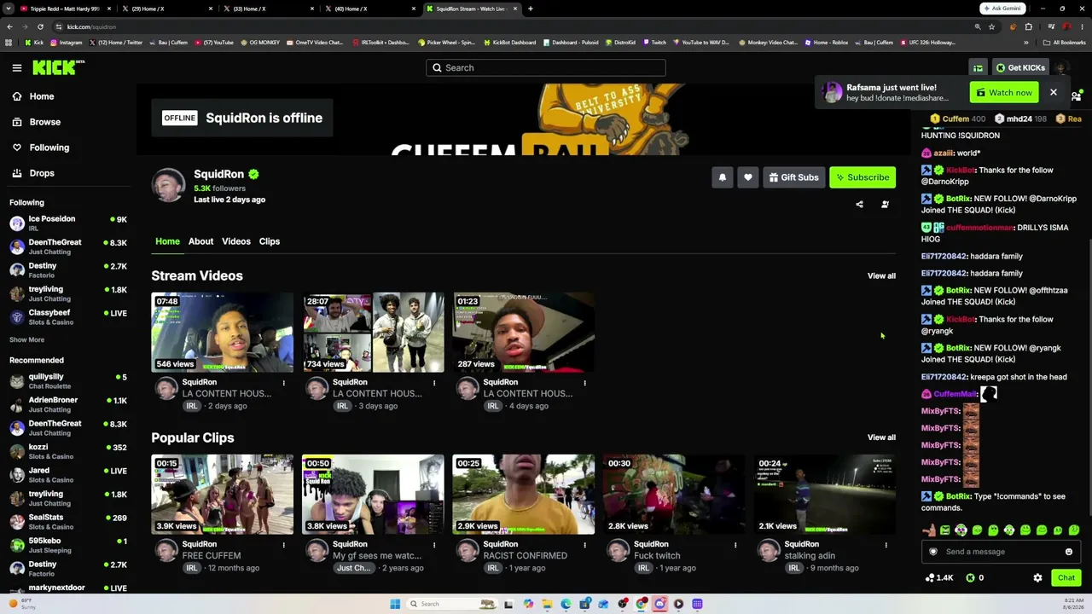Open the Kick hamburger menu

click(17, 67)
